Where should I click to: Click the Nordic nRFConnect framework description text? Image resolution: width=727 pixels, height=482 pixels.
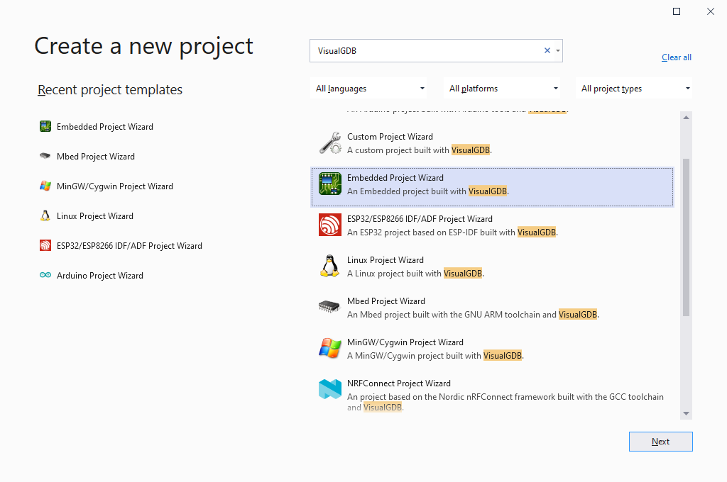[x=505, y=402]
